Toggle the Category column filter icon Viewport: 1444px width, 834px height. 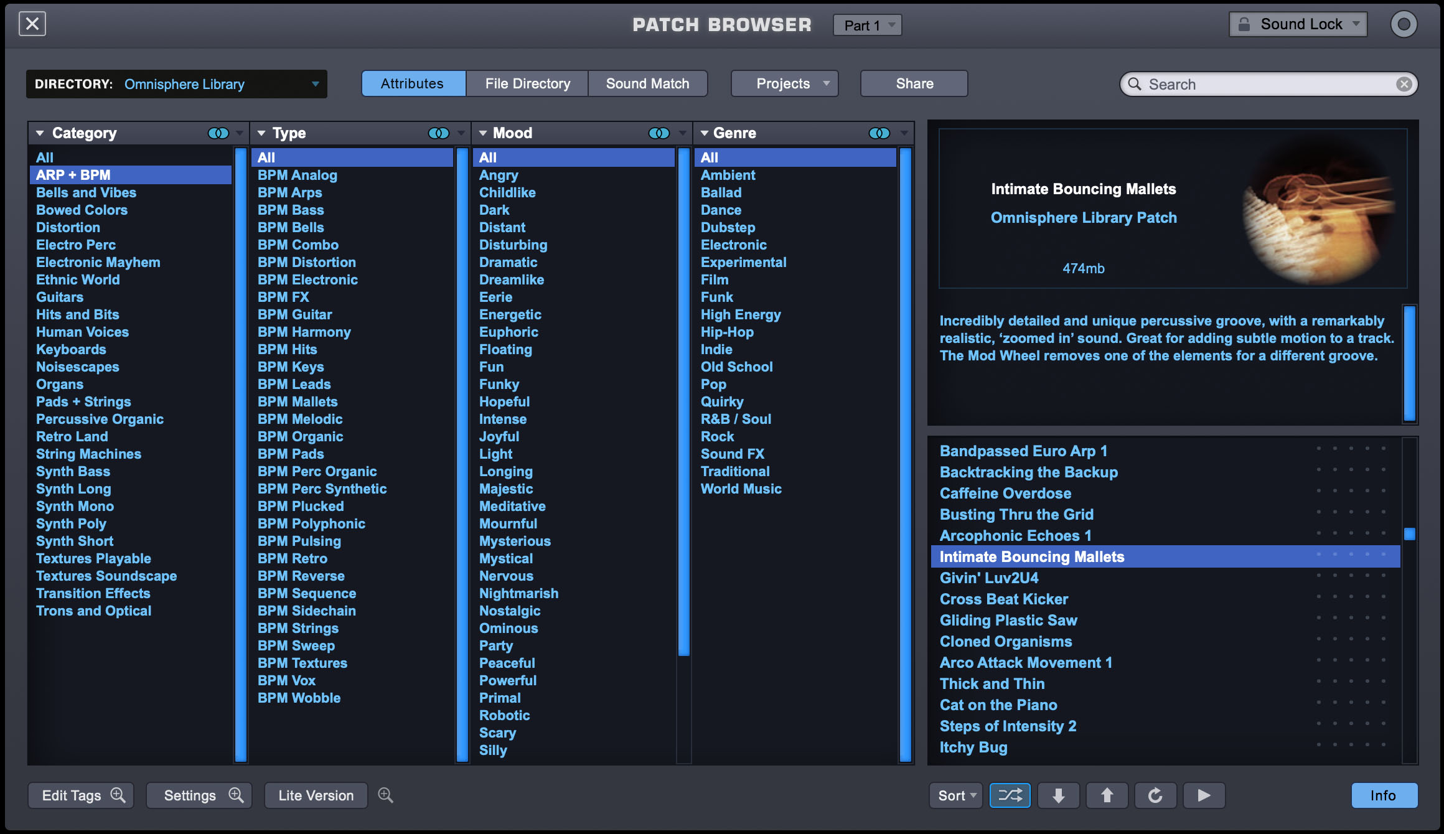(217, 132)
